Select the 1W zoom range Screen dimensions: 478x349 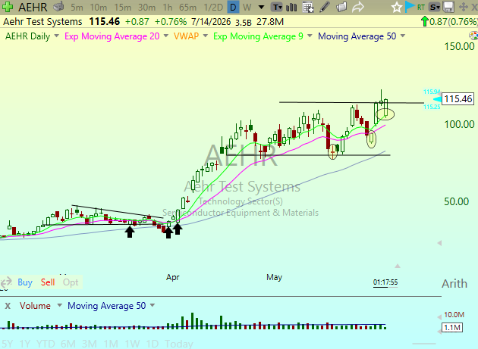pos(132,344)
